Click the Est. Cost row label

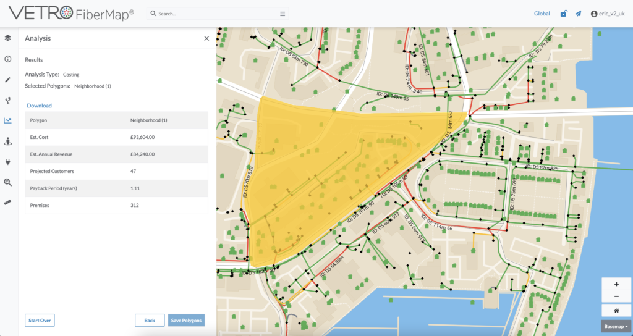[39, 137]
